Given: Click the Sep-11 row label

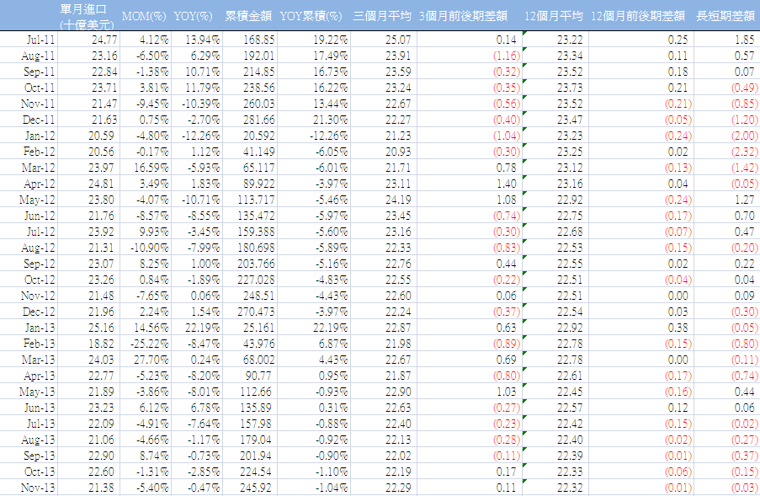Looking at the screenshot, I should click(40, 72).
